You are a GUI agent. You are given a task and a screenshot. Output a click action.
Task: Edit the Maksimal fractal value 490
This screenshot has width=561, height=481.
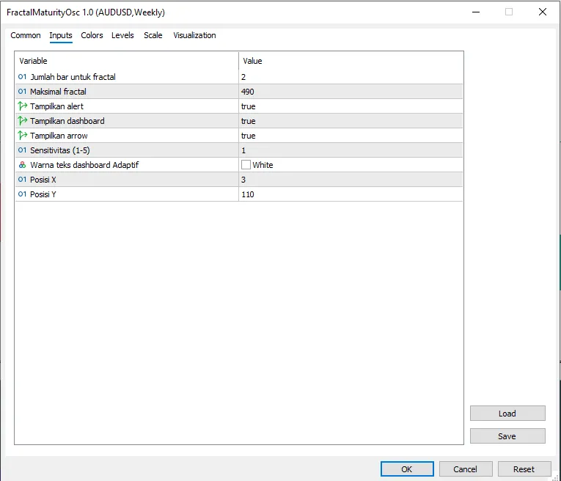pos(248,92)
